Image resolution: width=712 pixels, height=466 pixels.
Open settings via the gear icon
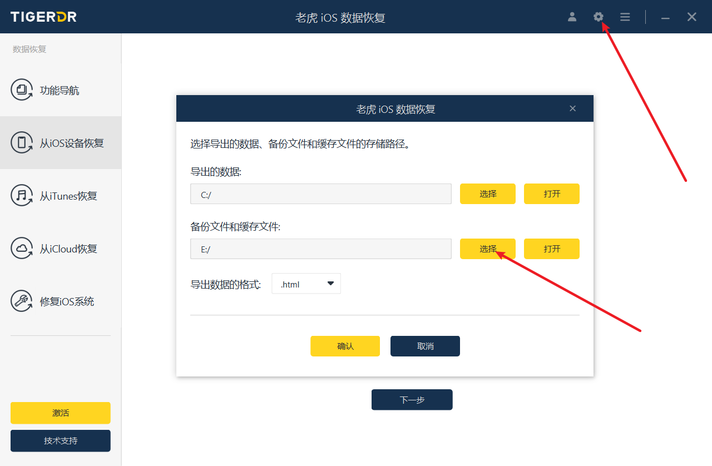[x=598, y=17]
